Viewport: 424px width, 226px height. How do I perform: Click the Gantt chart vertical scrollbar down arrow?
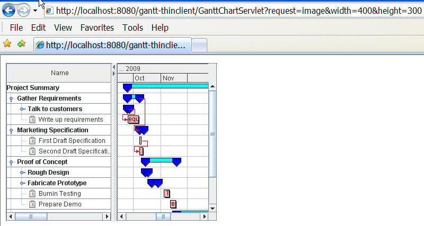tap(213, 208)
